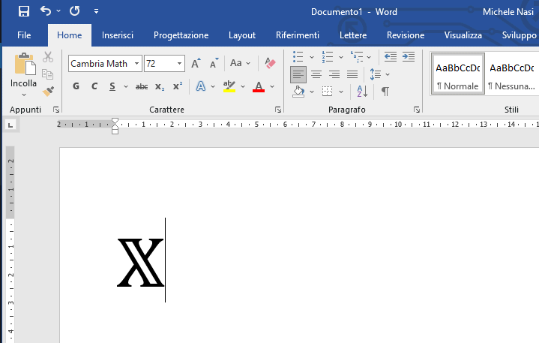Toggle bold with the G button
The width and height of the screenshot is (539, 343).
76,86
